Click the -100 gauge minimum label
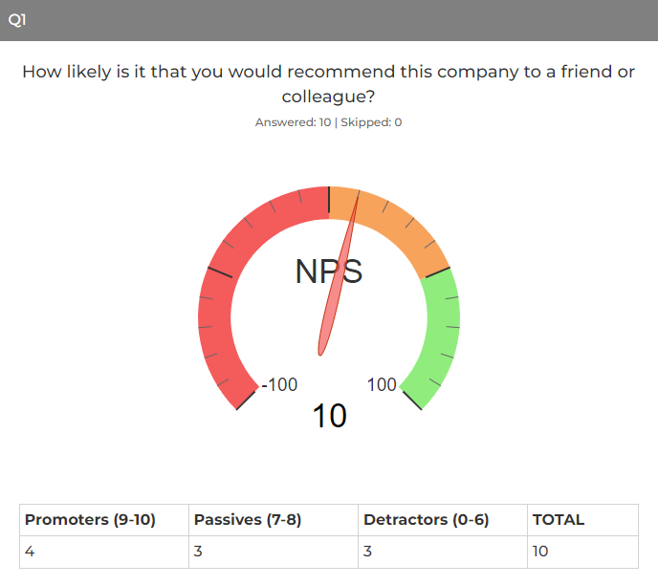 coord(279,384)
